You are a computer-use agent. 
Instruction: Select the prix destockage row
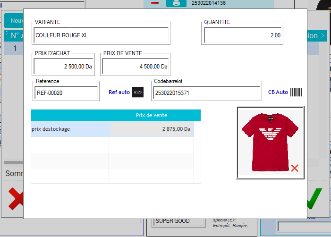click(x=70, y=129)
